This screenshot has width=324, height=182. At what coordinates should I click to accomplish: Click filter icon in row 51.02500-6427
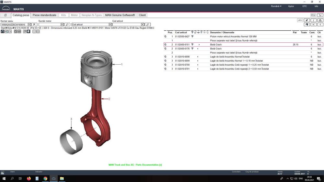(192, 37)
